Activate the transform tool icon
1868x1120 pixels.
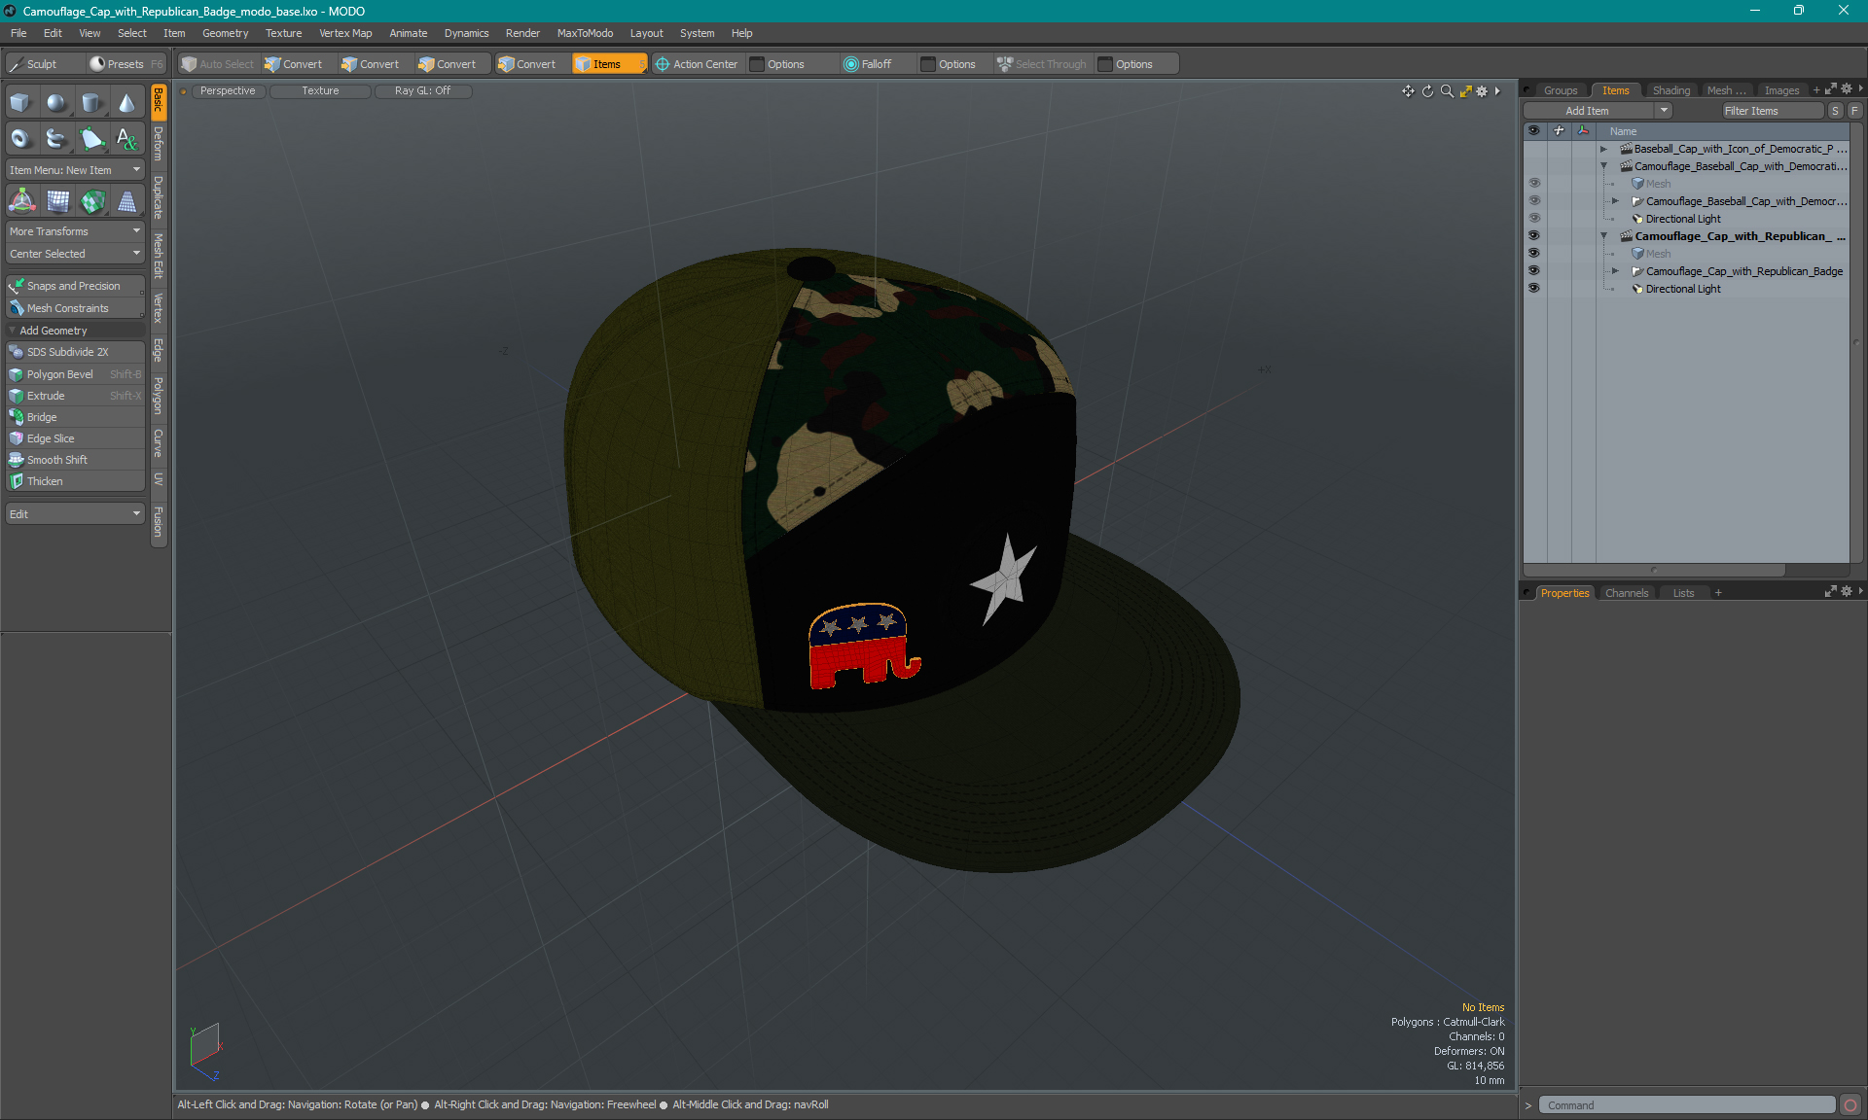(x=21, y=201)
